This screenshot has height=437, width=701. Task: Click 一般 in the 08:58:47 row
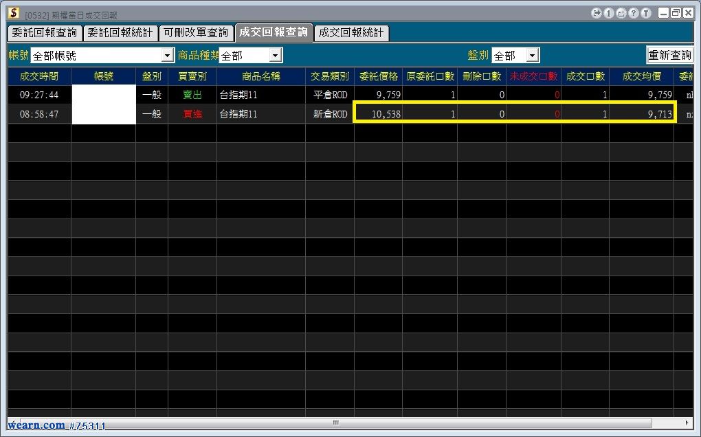click(x=152, y=114)
